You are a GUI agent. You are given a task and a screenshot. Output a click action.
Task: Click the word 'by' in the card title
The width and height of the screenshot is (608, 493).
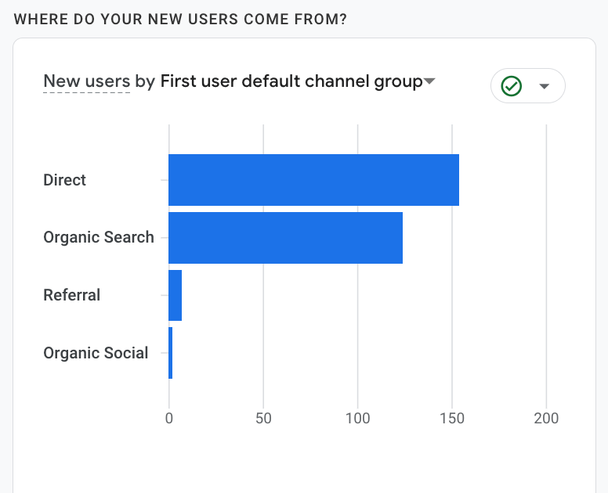coord(145,81)
